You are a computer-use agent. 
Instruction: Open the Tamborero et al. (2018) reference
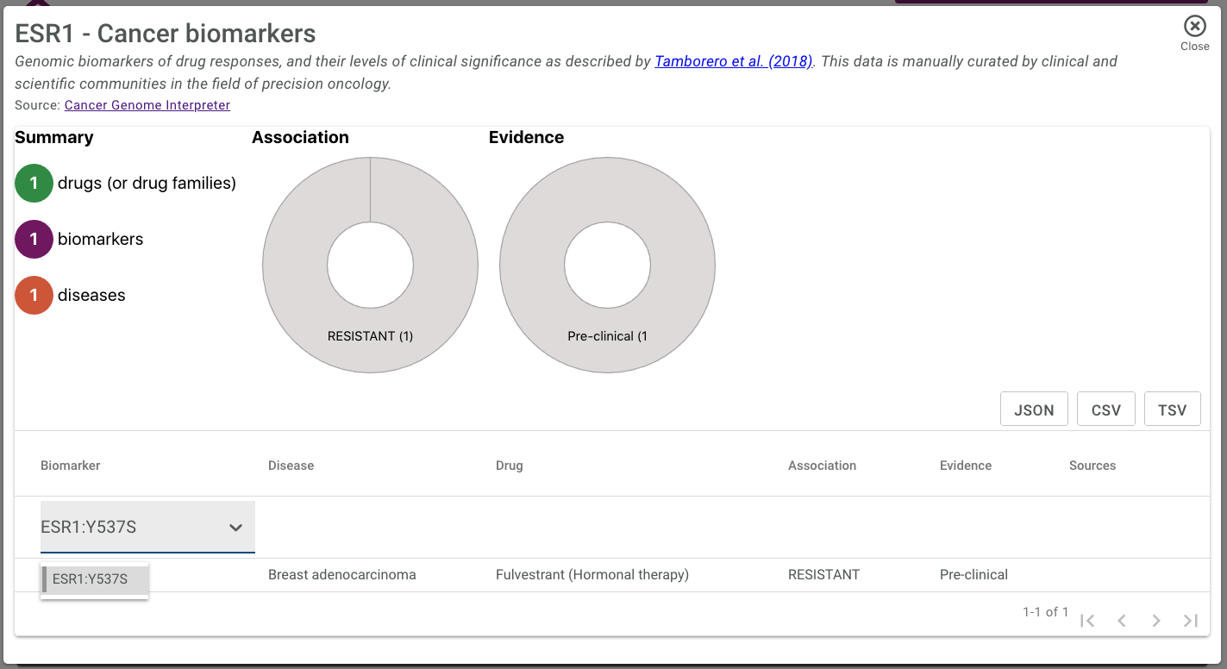click(x=734, y=61)
